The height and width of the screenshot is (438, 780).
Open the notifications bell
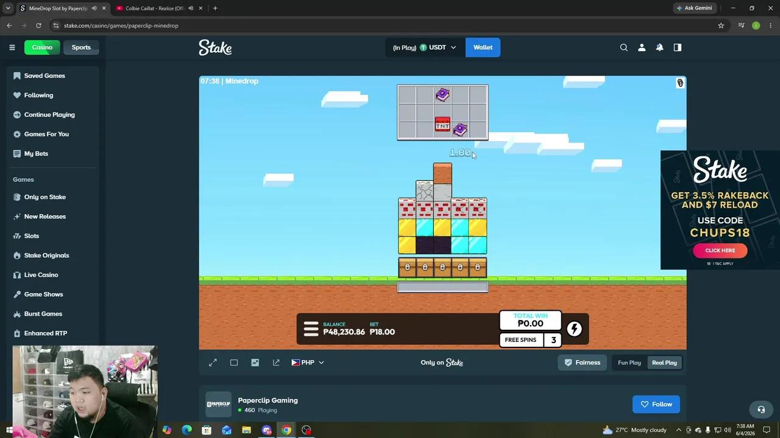click(659, 47)
